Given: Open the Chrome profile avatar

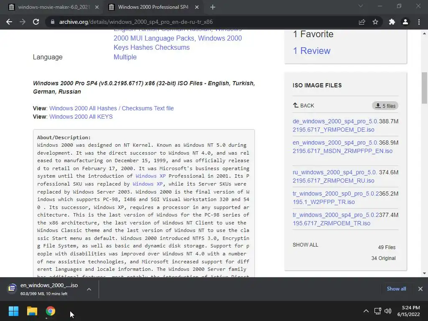Looking at the screenshot, I should click(x=405, y=22).
